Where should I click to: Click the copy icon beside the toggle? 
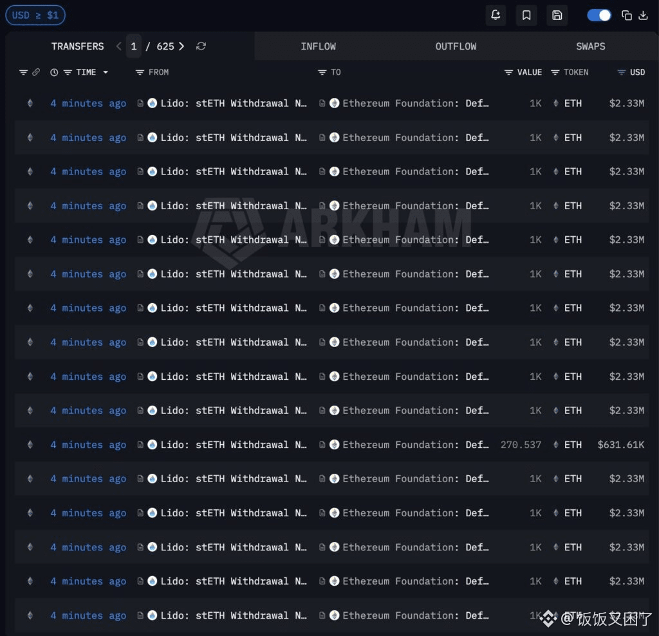[x=627, y=15]
